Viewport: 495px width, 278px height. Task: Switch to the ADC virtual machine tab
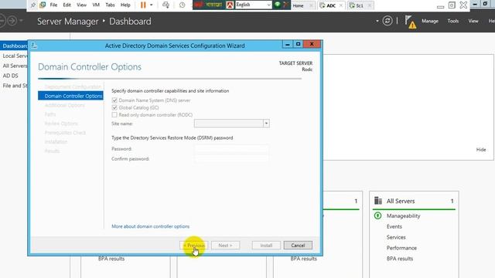331,5
